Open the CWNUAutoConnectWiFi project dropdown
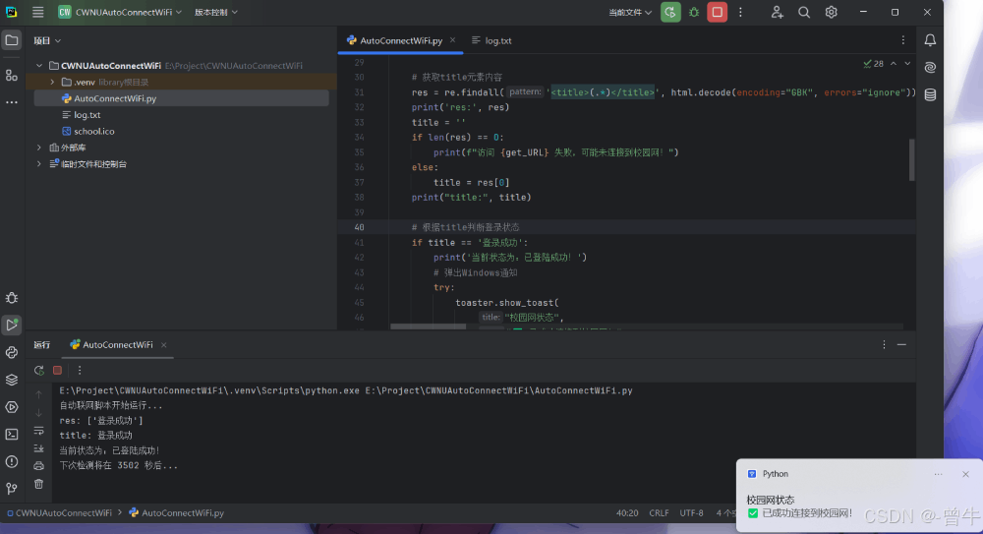The width and height of the screenshot is (983, 534). point(120,13)
